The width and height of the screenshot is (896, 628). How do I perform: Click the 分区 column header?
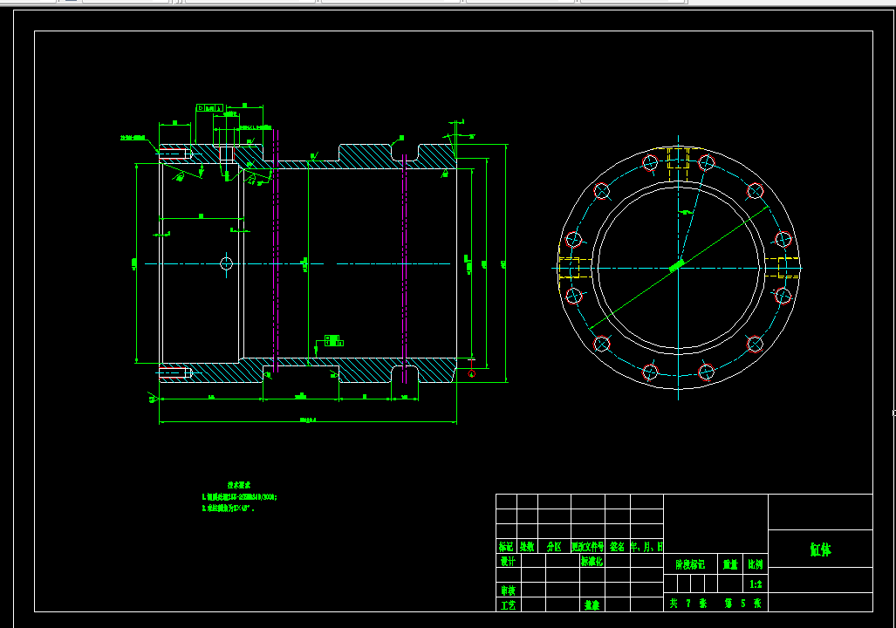tap(554, 547)
